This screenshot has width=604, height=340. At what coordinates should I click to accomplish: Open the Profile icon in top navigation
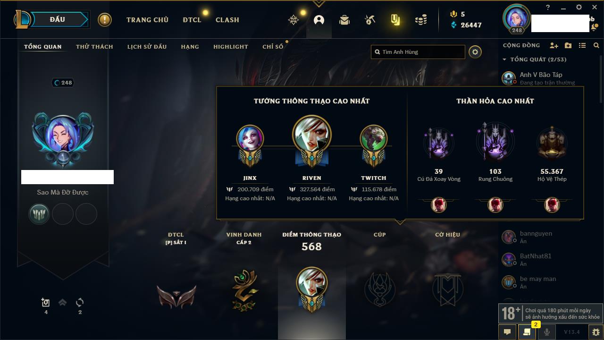pyautogui.click(x=319, y=20)
